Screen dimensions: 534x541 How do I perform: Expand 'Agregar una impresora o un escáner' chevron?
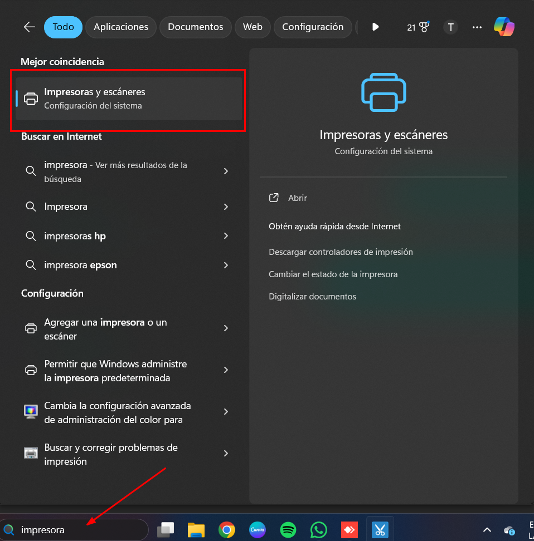pos(226,328)
